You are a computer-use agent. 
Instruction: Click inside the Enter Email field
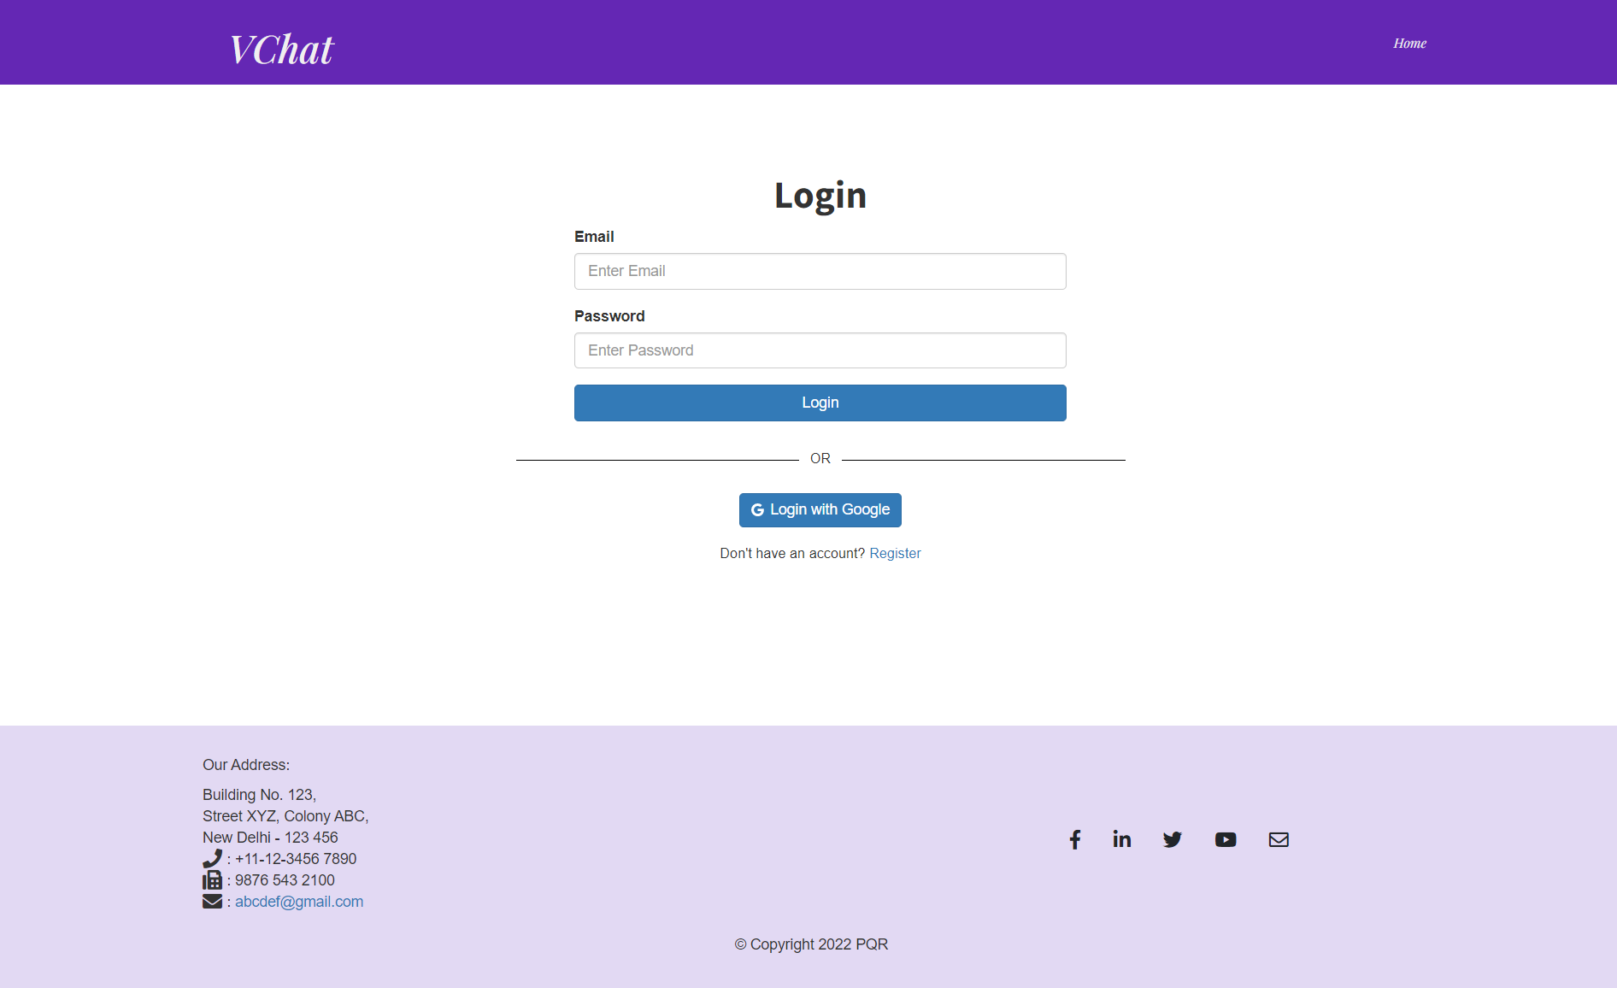click(820, 271)
